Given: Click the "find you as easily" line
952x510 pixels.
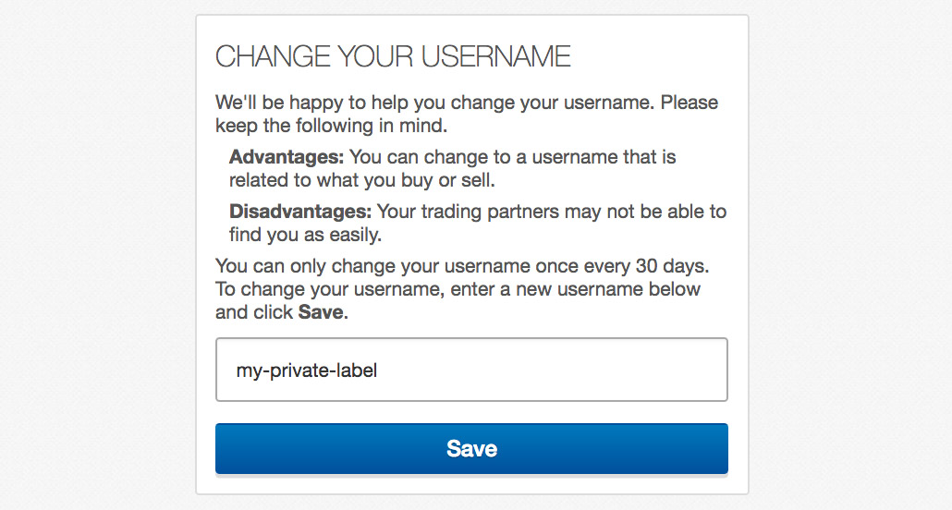Looking at the screenshot, I should pos(305,235).
